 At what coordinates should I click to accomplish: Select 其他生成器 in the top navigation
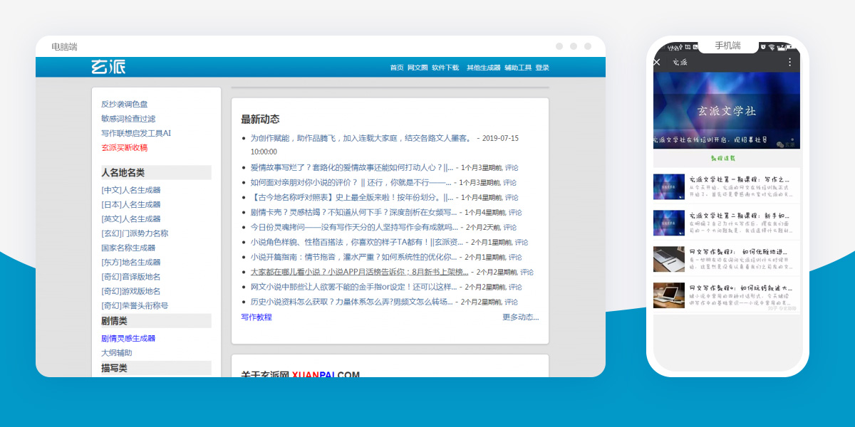[x=484, y=68]
